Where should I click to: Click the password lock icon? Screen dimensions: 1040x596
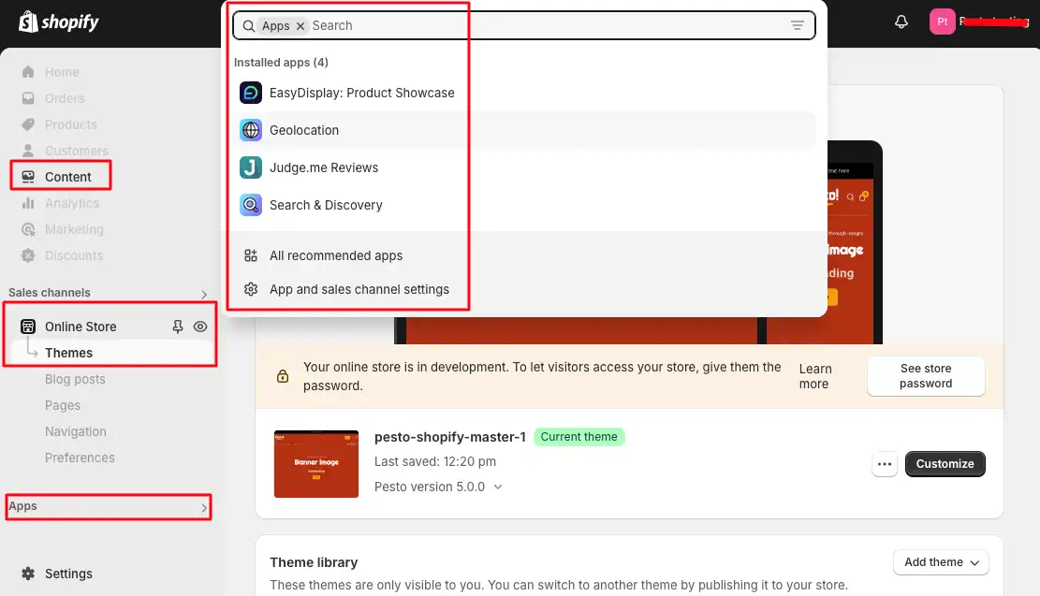pyautogui.click(x=283, y=376)
